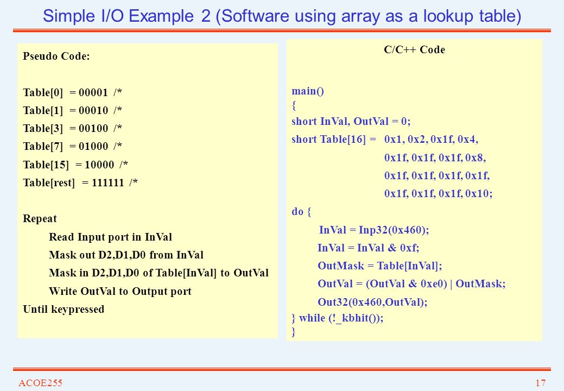Image resolution: width=564 pixels, height=391 pixels.
Task: Select the line 'Table[3] = 00100 /*'
Action: [72, 128]
